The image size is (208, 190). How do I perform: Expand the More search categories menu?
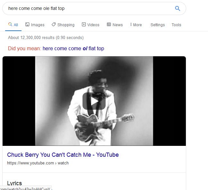136,25
